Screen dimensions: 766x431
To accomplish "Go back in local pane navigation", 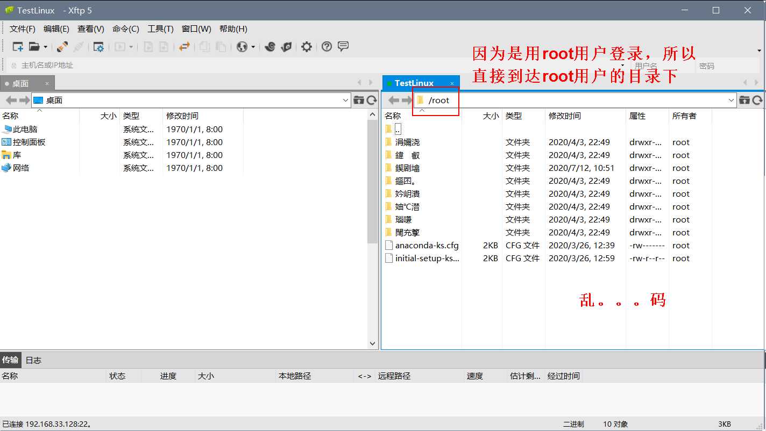I will [x=11, y=100].
